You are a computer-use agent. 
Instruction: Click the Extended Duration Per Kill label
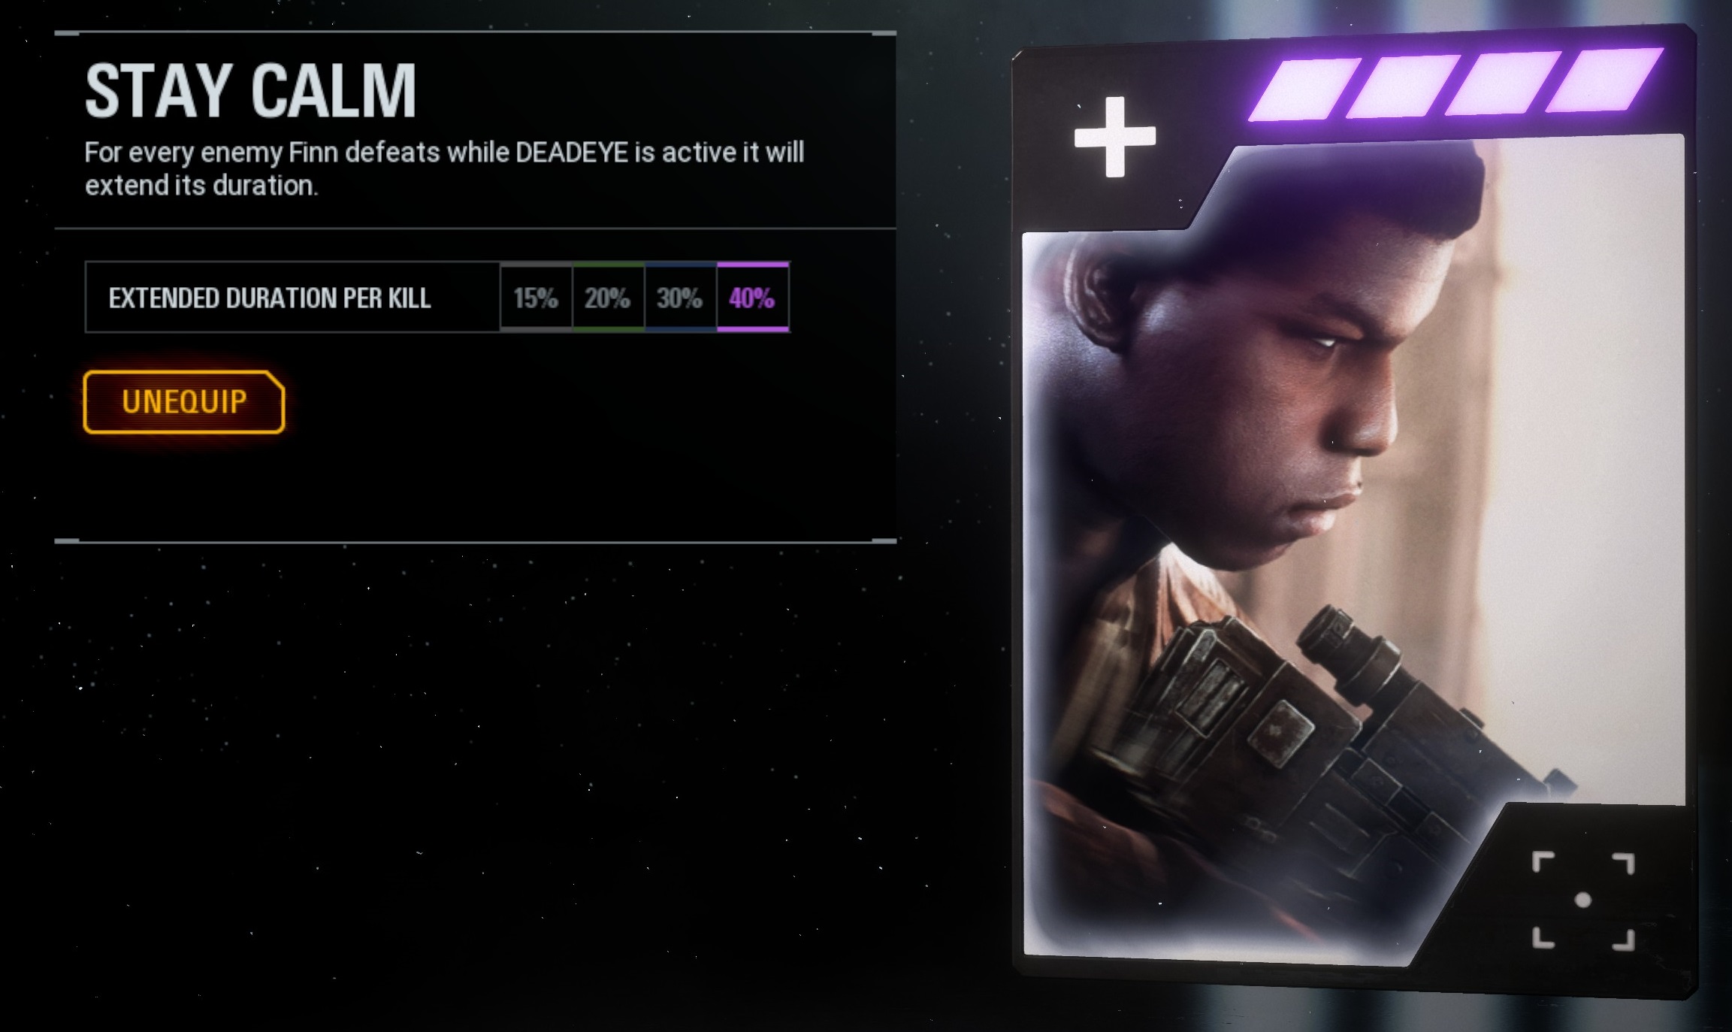pos(269,298)
